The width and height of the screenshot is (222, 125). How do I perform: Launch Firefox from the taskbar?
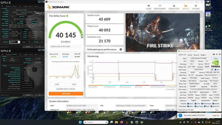pyautogui.click(x=122, y=122)
